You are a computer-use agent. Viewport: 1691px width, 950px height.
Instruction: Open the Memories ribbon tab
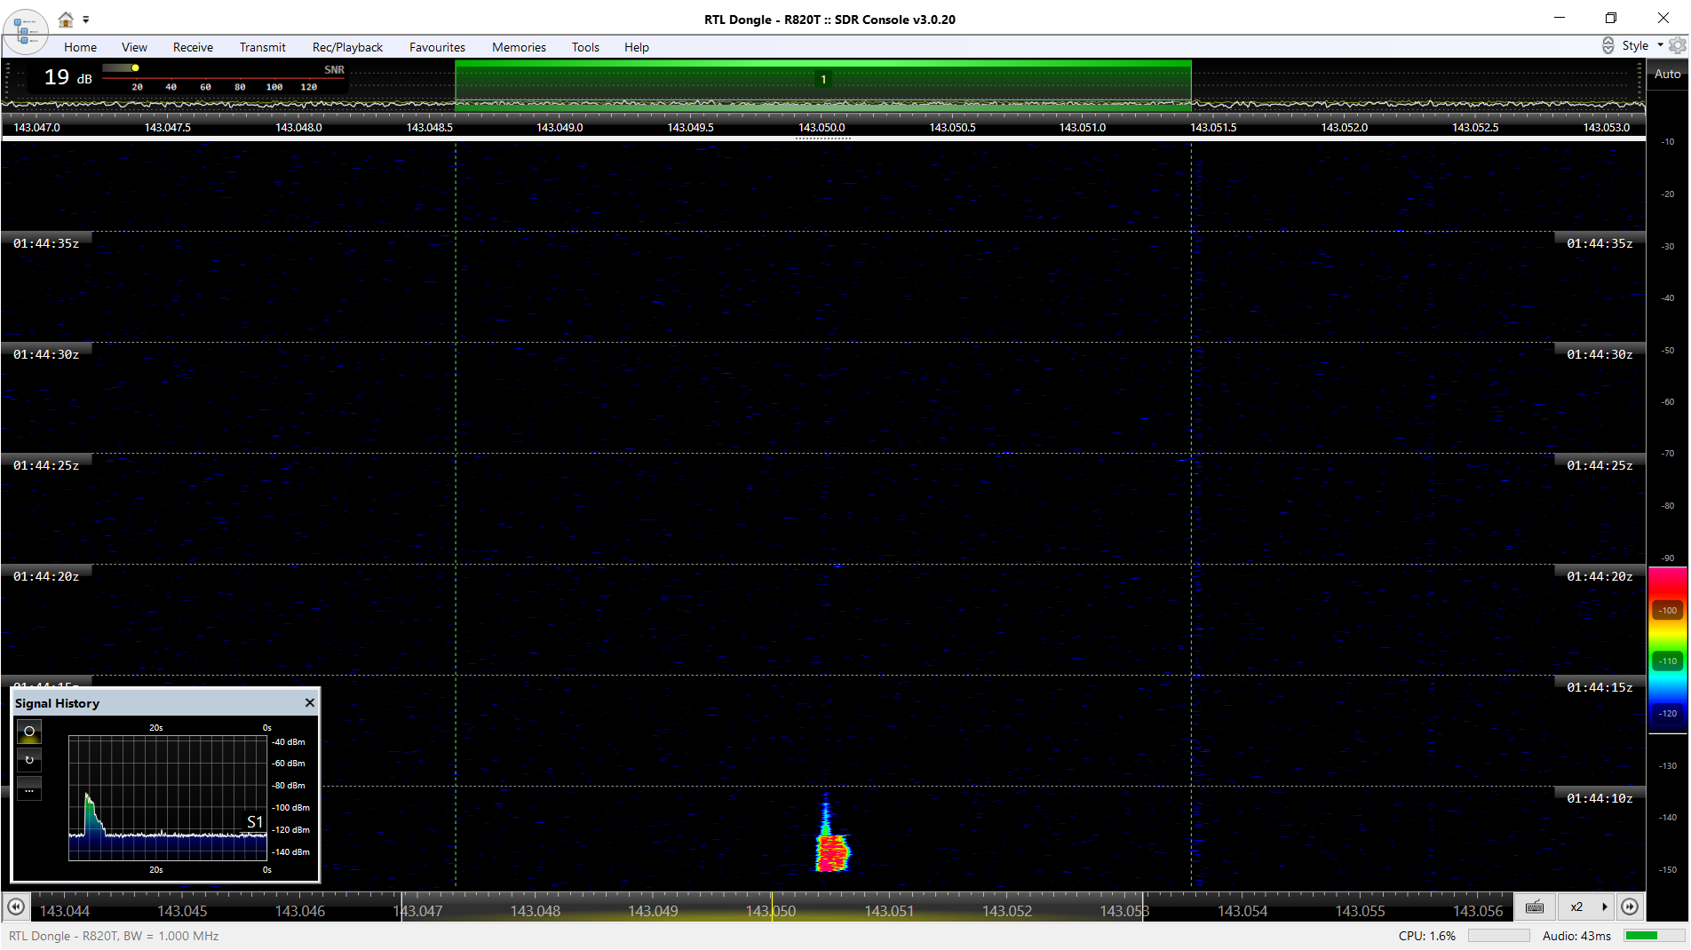[519, 47]
